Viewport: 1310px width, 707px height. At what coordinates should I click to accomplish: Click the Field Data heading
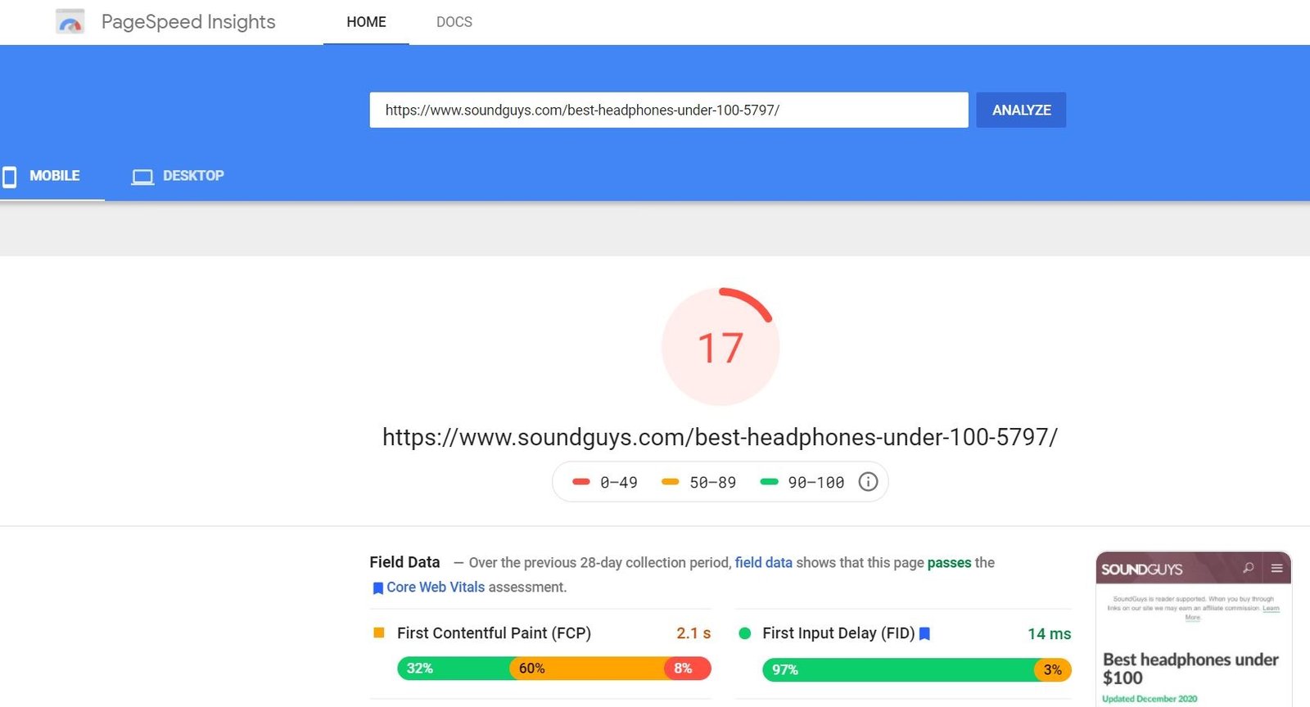[404, 562]
